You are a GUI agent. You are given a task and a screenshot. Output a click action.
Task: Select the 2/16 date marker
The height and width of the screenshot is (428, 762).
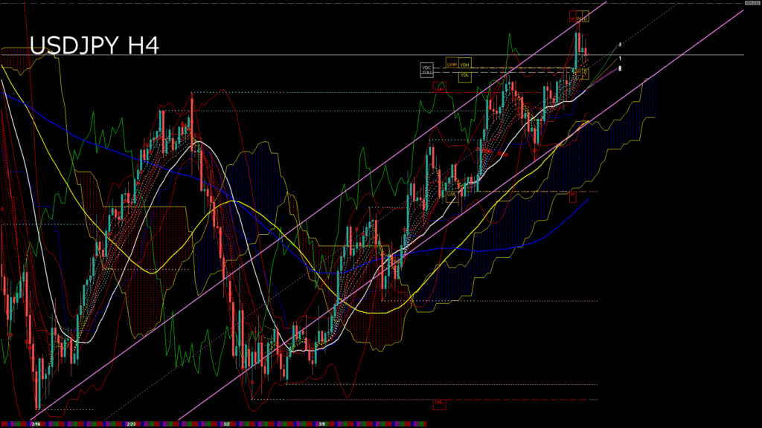(35, 424)
